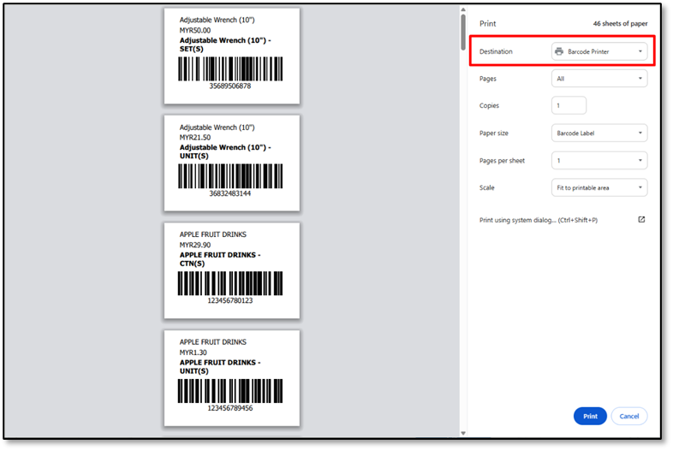Click the printer icon in Destination field
The width and height of the screenshot is (673, 450).
click(559, 51)
